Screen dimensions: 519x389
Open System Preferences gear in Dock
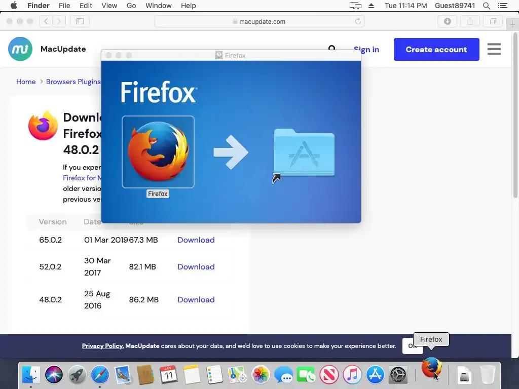[398, 375]
